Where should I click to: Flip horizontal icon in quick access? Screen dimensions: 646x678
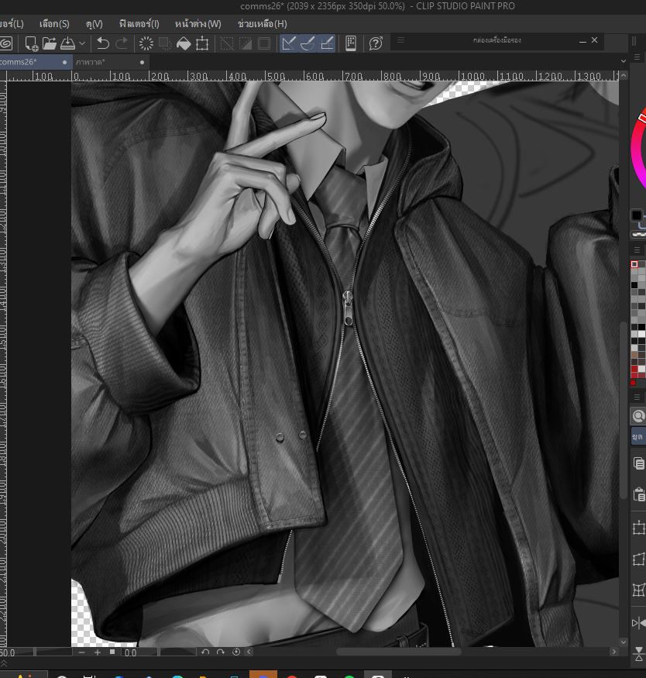pyautogui.click(x=639, y=623)
